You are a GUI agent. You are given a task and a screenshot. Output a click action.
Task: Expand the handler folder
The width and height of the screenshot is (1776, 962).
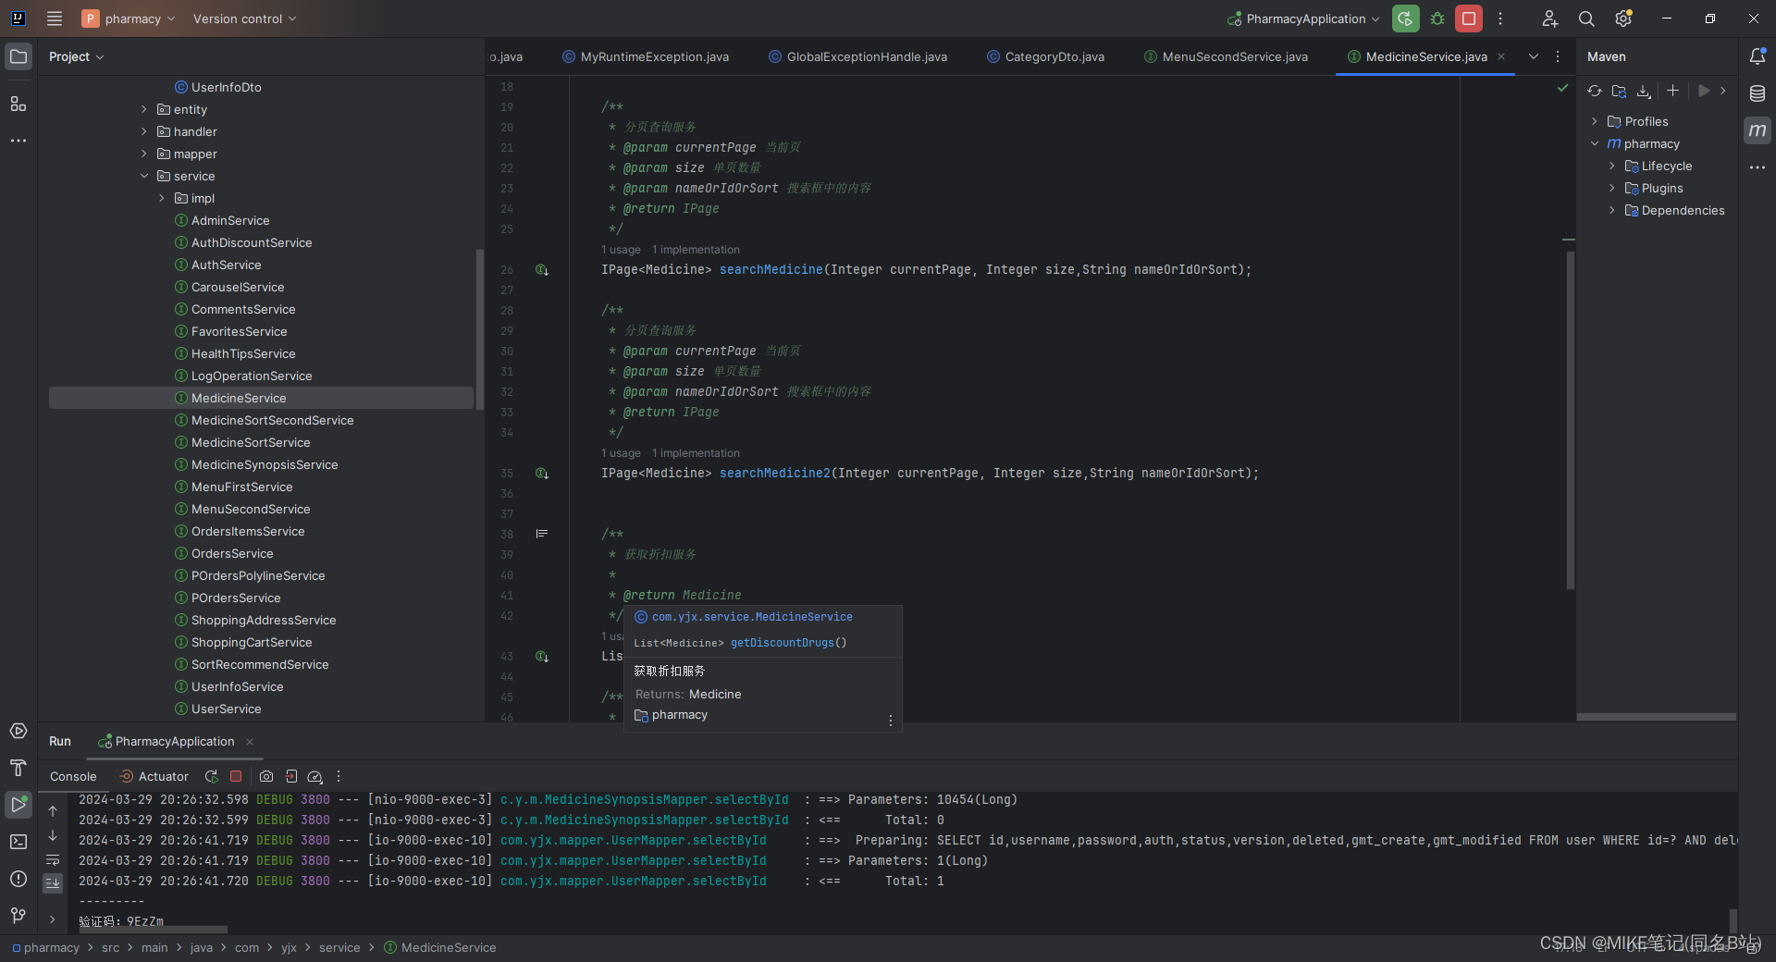[x=144, y=131]
